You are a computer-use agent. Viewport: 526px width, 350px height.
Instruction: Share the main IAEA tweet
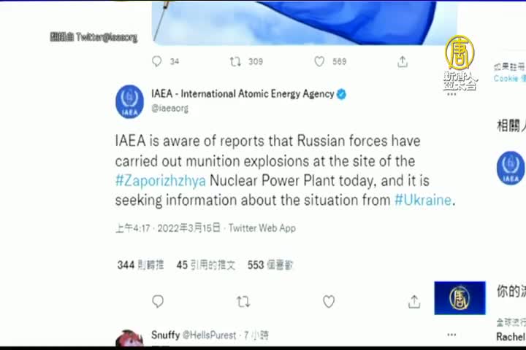[414, 301]
